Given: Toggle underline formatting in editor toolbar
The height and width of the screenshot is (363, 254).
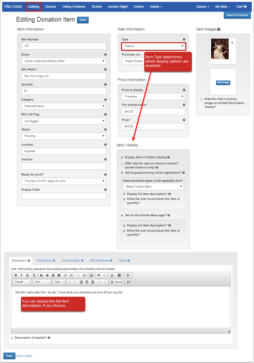Looking at the screenshot, I should click(28, 275).
